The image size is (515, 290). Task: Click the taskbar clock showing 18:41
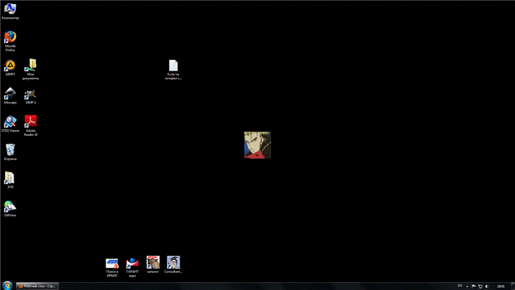pyautogui.click(x=501, y=286)
